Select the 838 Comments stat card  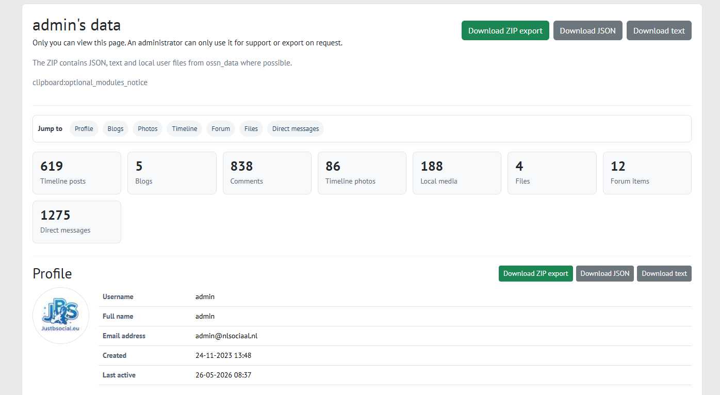tap(267, 173)
